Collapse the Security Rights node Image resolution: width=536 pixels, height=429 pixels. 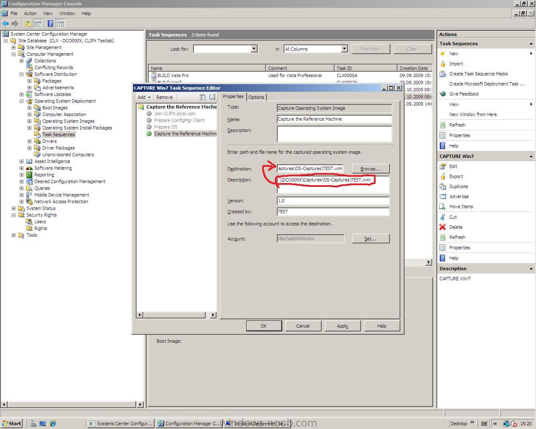click(x=13, y=215)
